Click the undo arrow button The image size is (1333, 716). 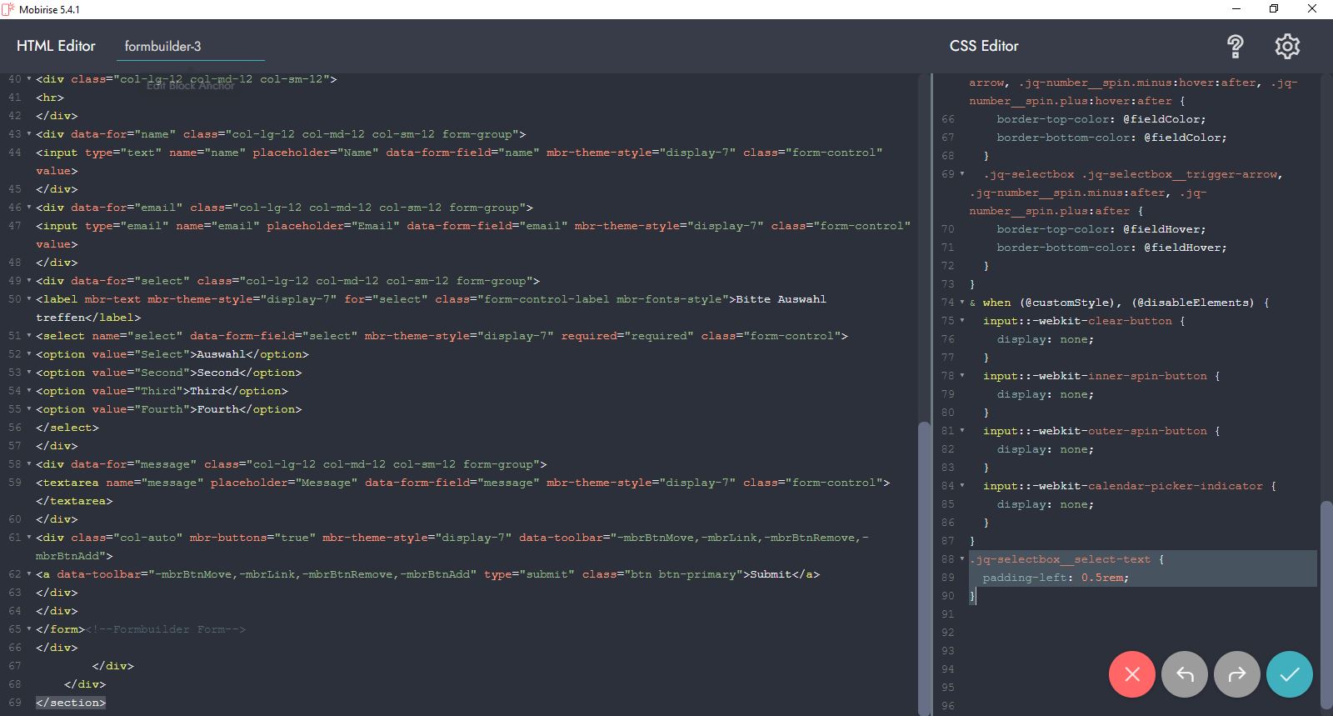coord(1184,674)
